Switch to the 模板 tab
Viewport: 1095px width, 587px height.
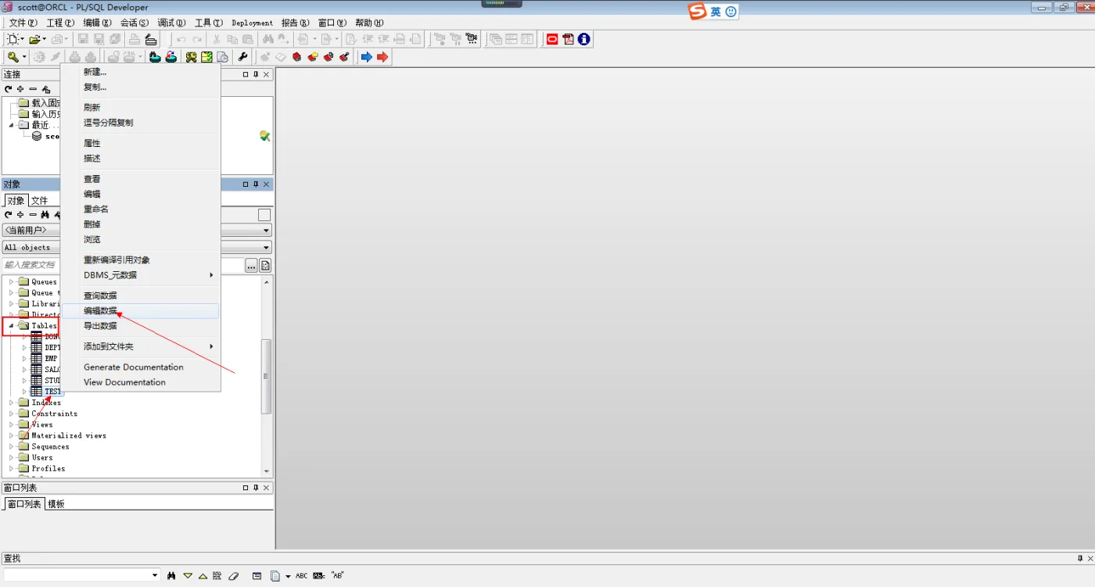click(x=56, y=504)
